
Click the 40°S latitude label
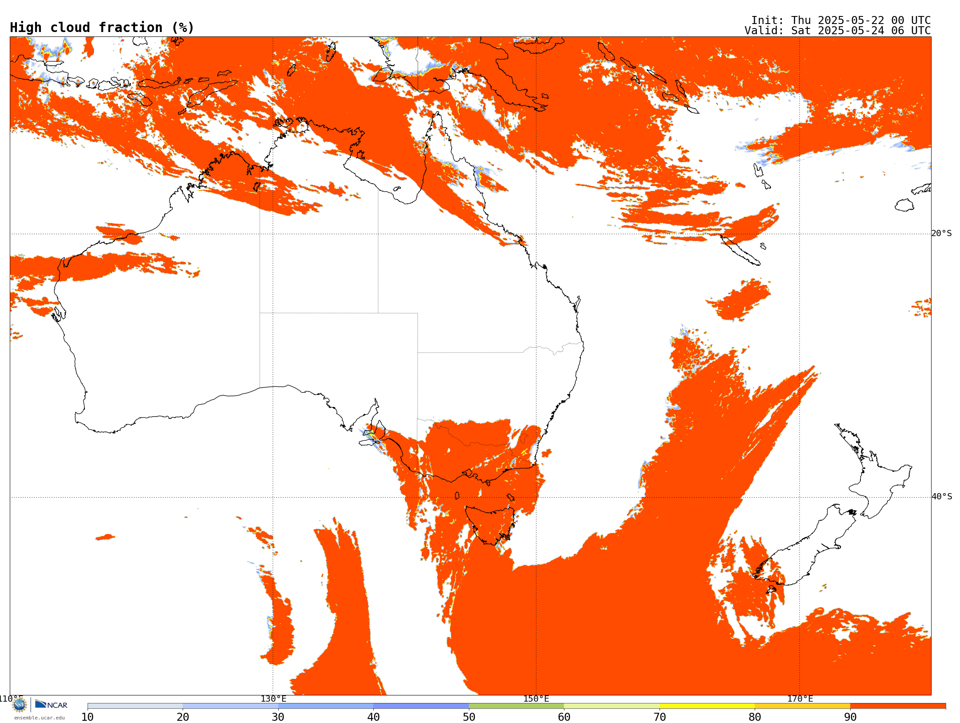coord(942,497)
